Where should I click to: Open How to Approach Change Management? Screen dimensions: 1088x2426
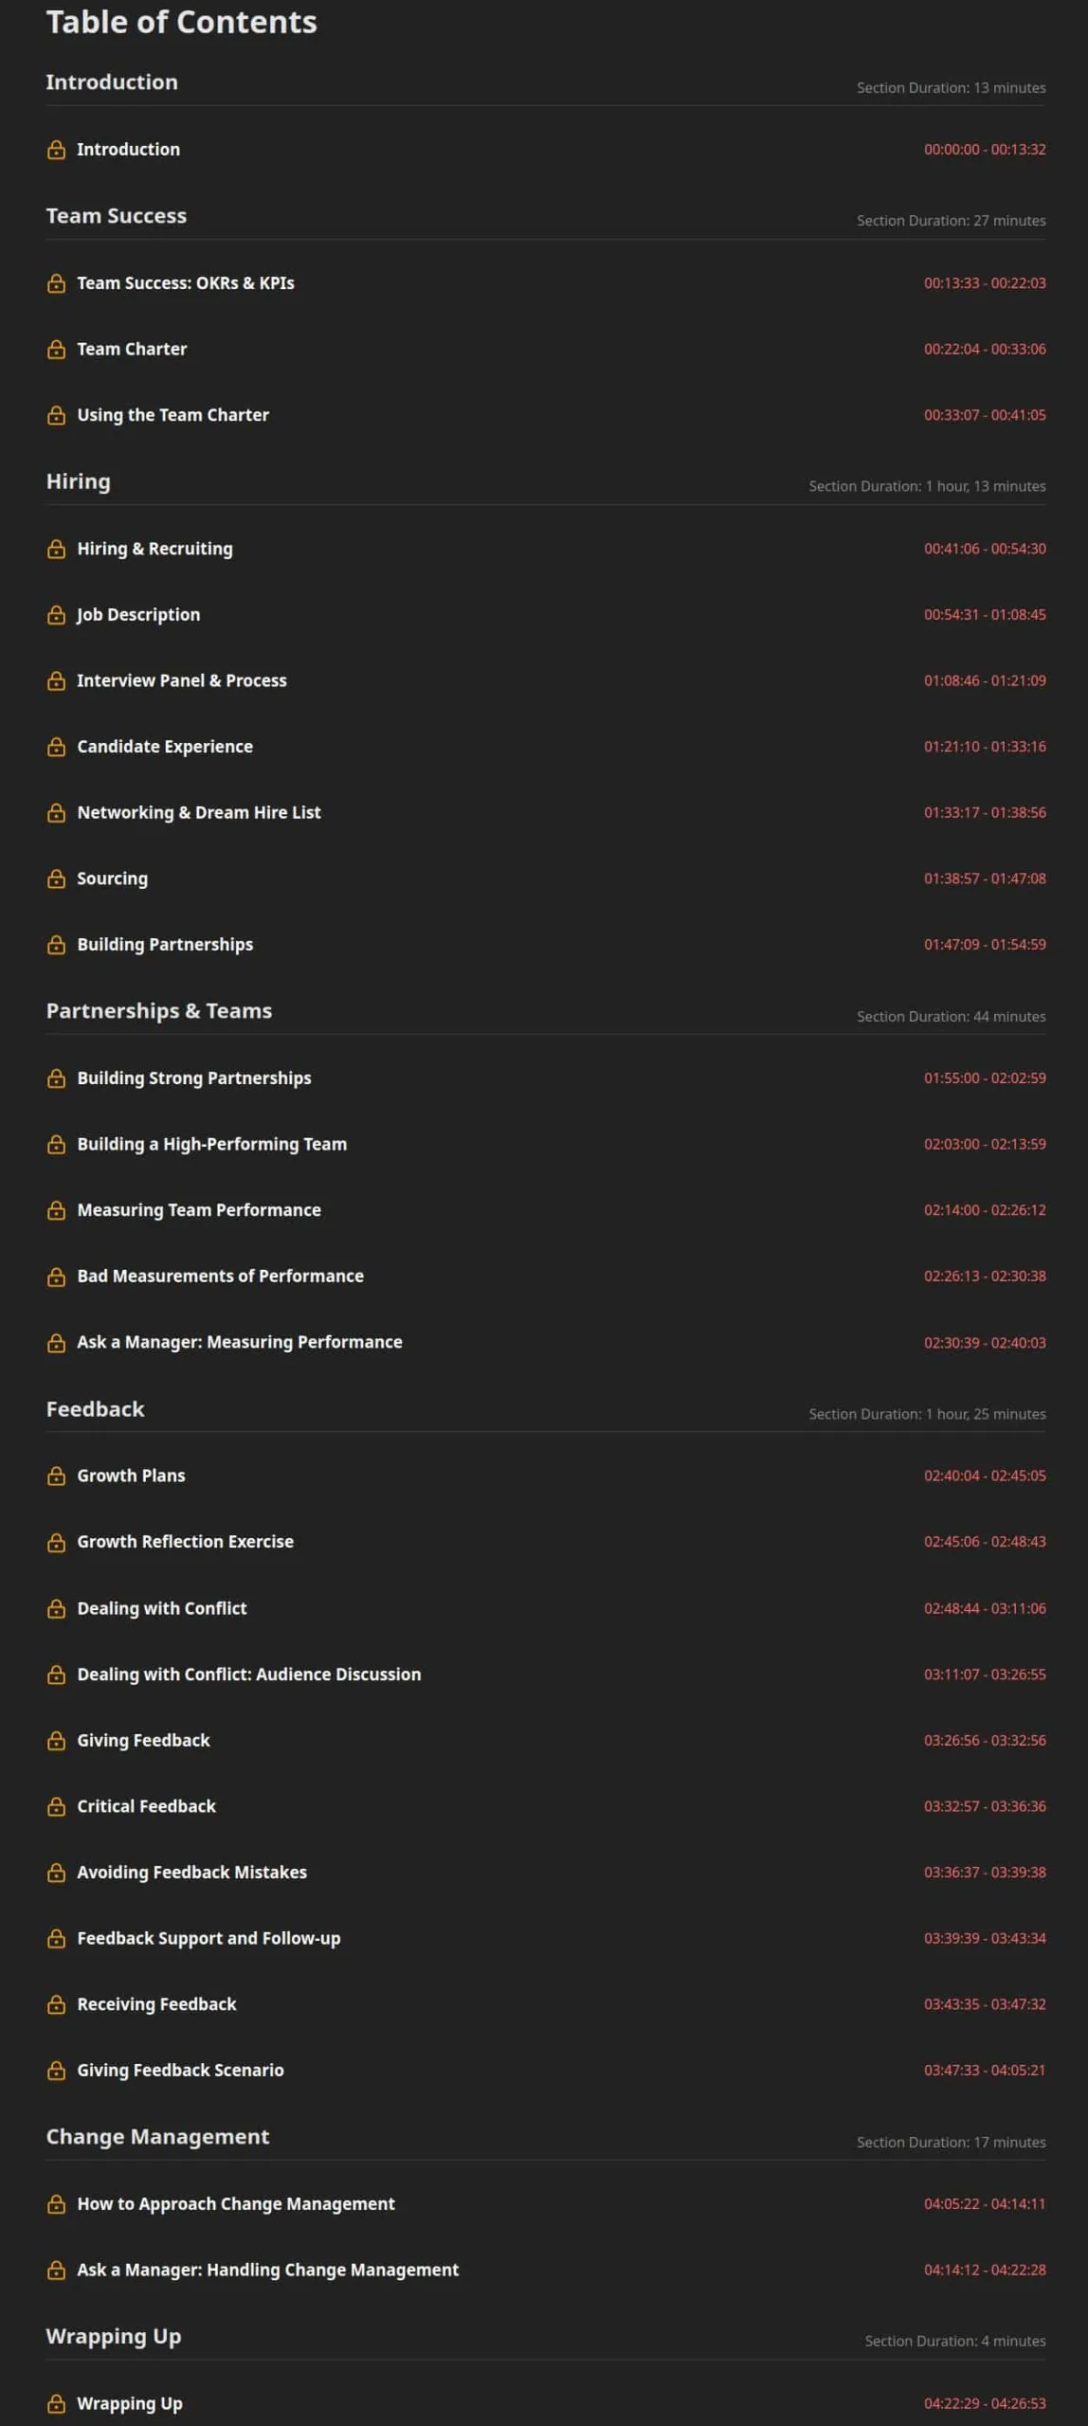pyautogui.click(x=236, y=2204)
